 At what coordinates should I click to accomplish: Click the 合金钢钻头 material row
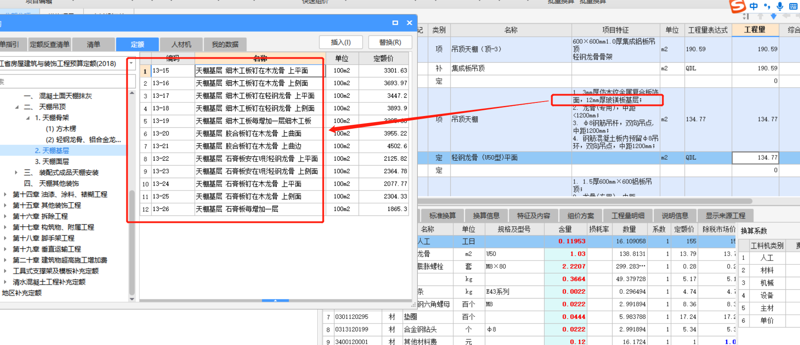tap(530, 329)
